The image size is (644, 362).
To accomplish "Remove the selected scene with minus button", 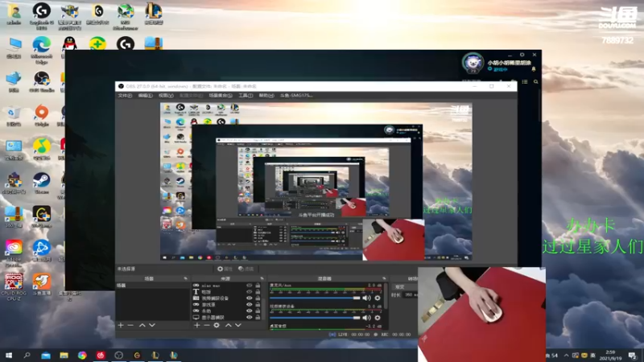I will click(130, 325).
